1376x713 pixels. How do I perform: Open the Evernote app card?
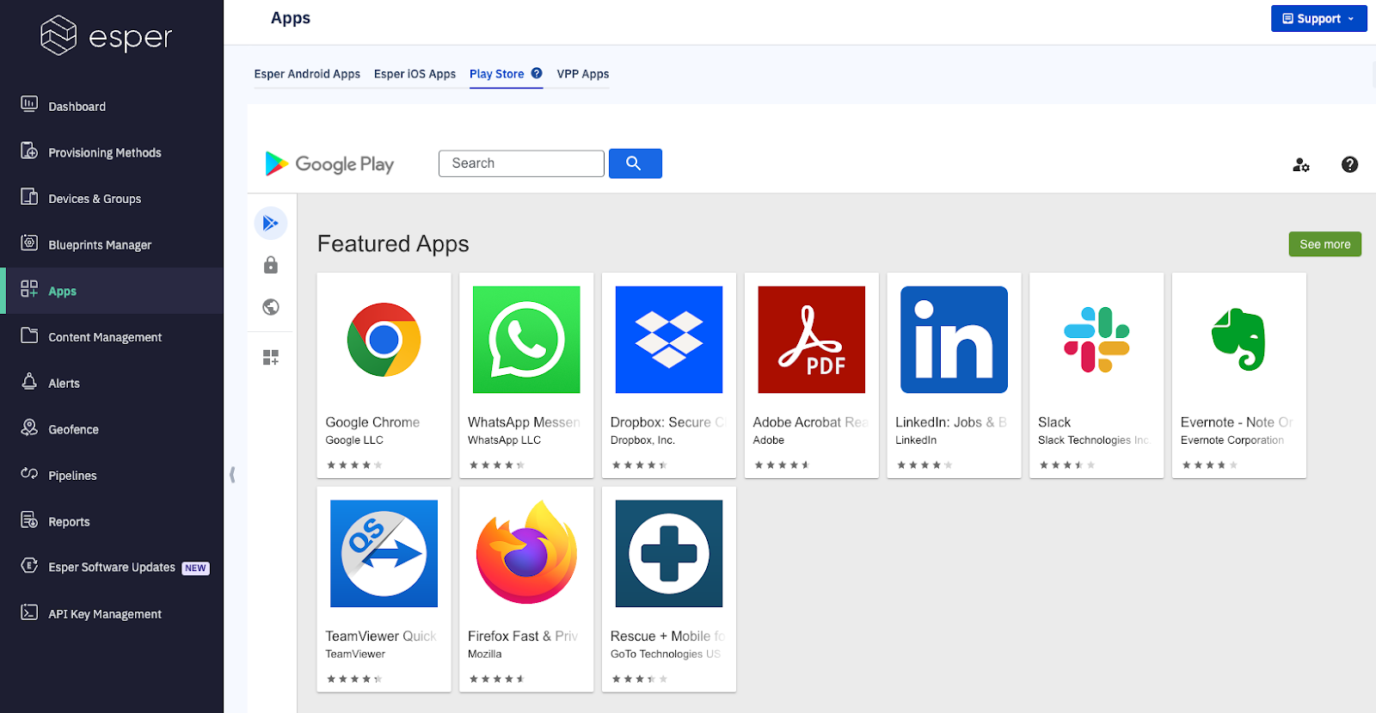click(1239, 375)
